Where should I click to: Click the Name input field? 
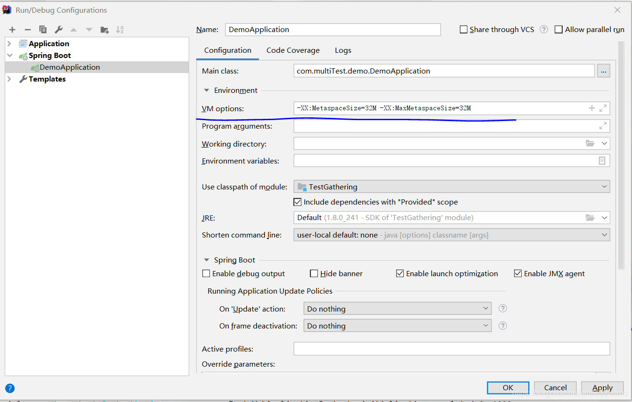tap(333, 29)
